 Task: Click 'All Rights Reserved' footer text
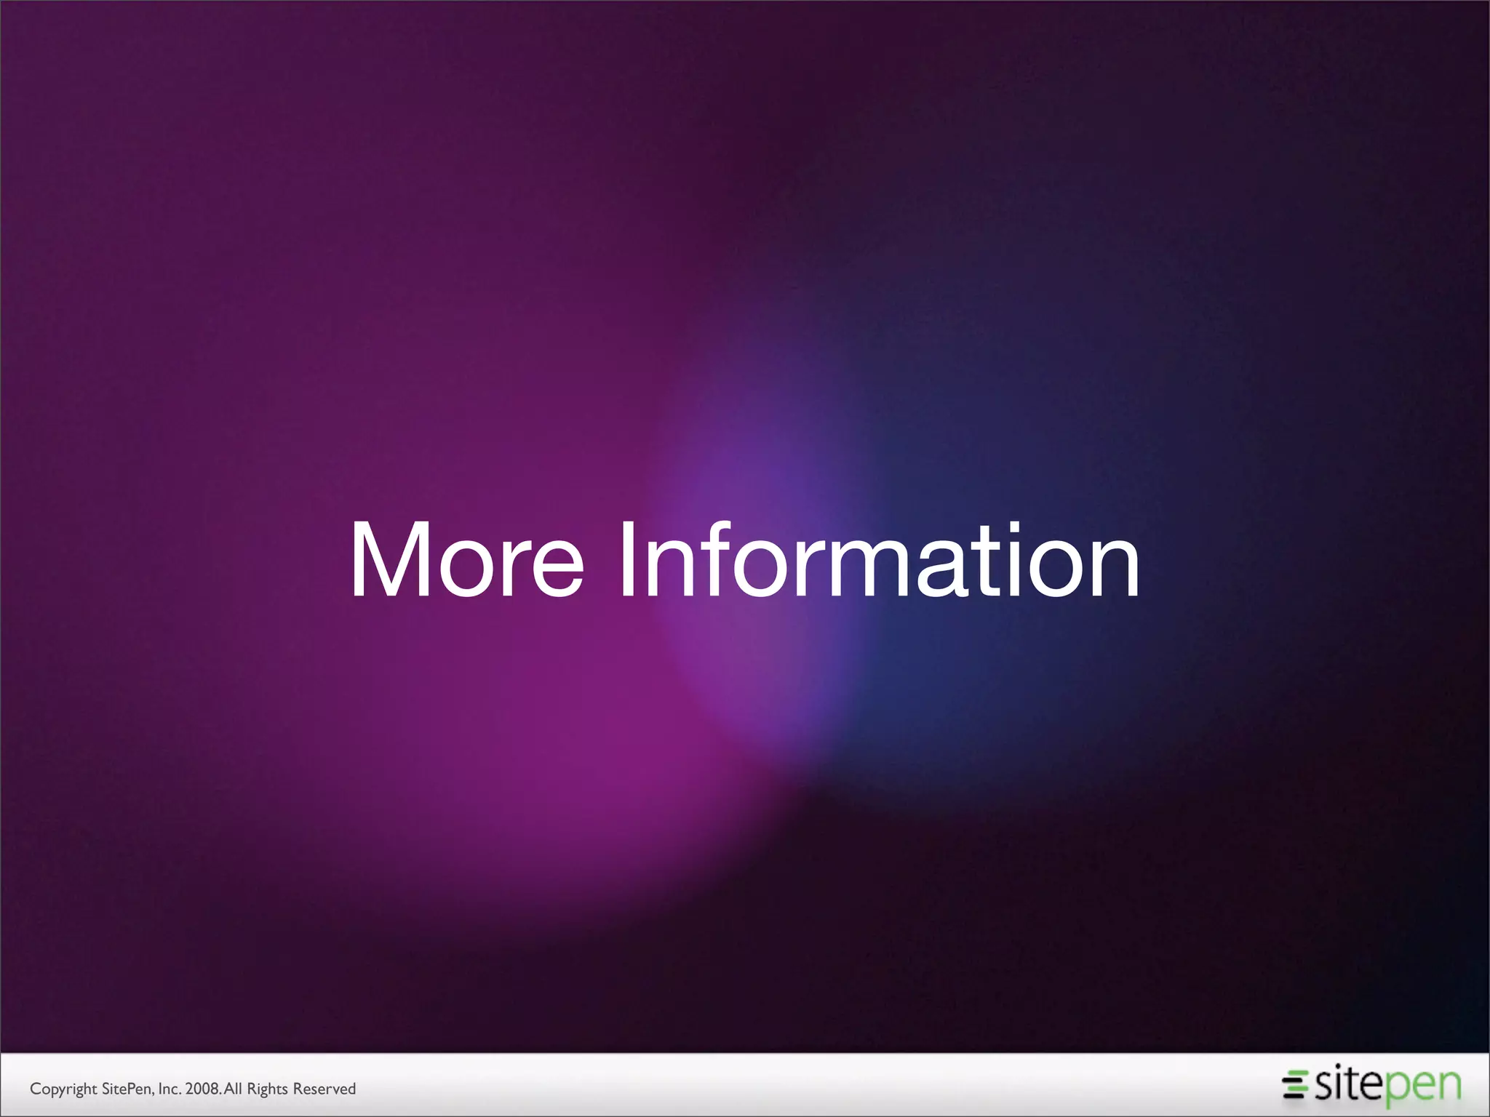(290, 1089)
